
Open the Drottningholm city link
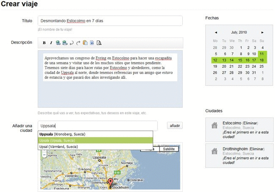tap(235, 149)
